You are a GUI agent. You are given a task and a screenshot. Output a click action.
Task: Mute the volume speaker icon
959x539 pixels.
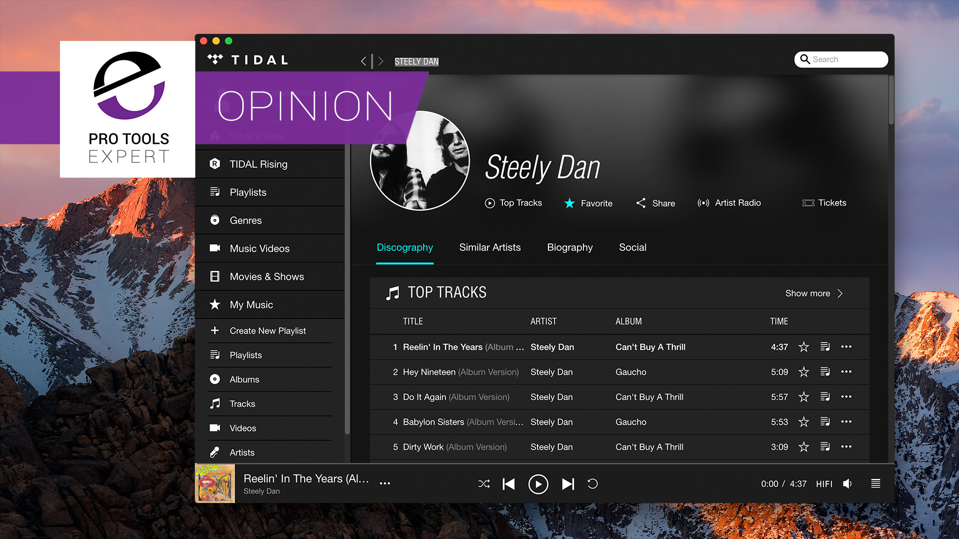click(x=848, y=484)
